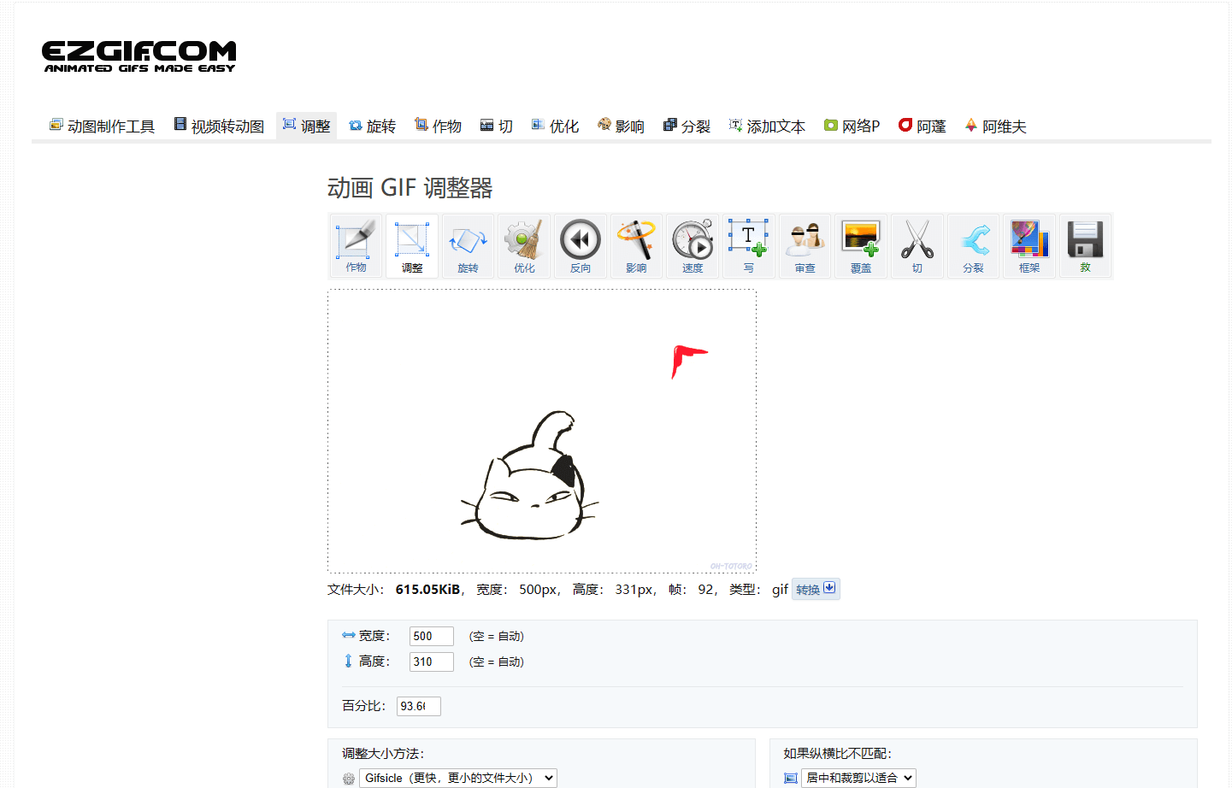Select the 作物 (crop) tool icon
The height and width of the screenshot is (788, 1232).
[x=356, y=245]
